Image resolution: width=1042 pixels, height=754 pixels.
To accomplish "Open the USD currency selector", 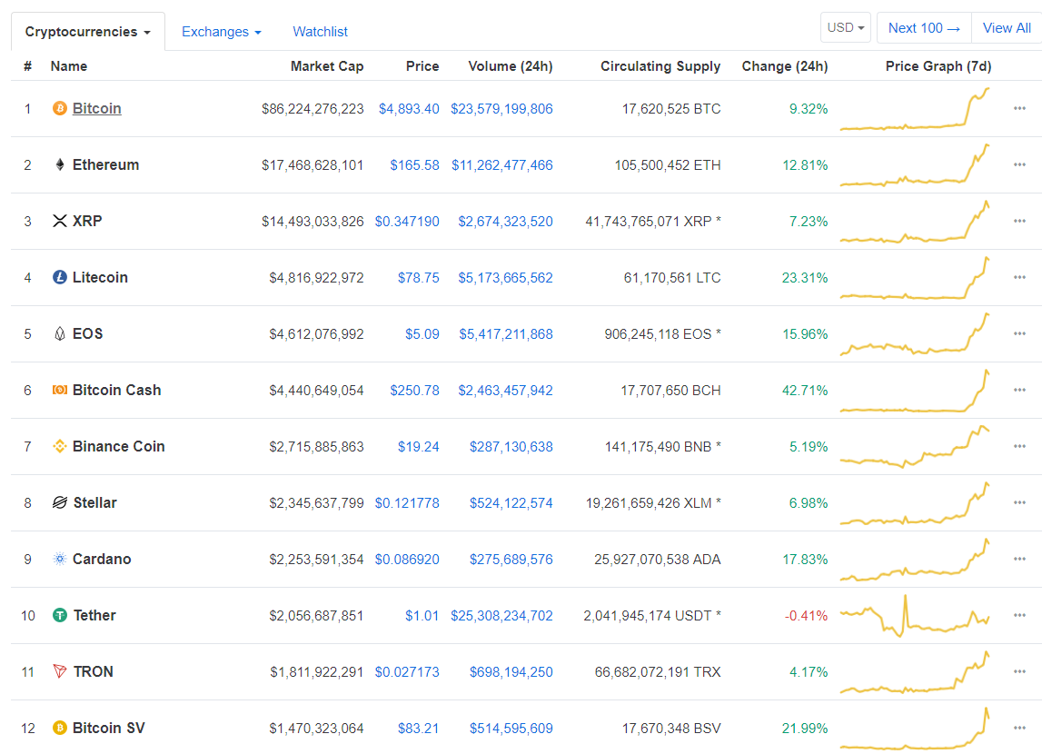I will click(845, 27).
